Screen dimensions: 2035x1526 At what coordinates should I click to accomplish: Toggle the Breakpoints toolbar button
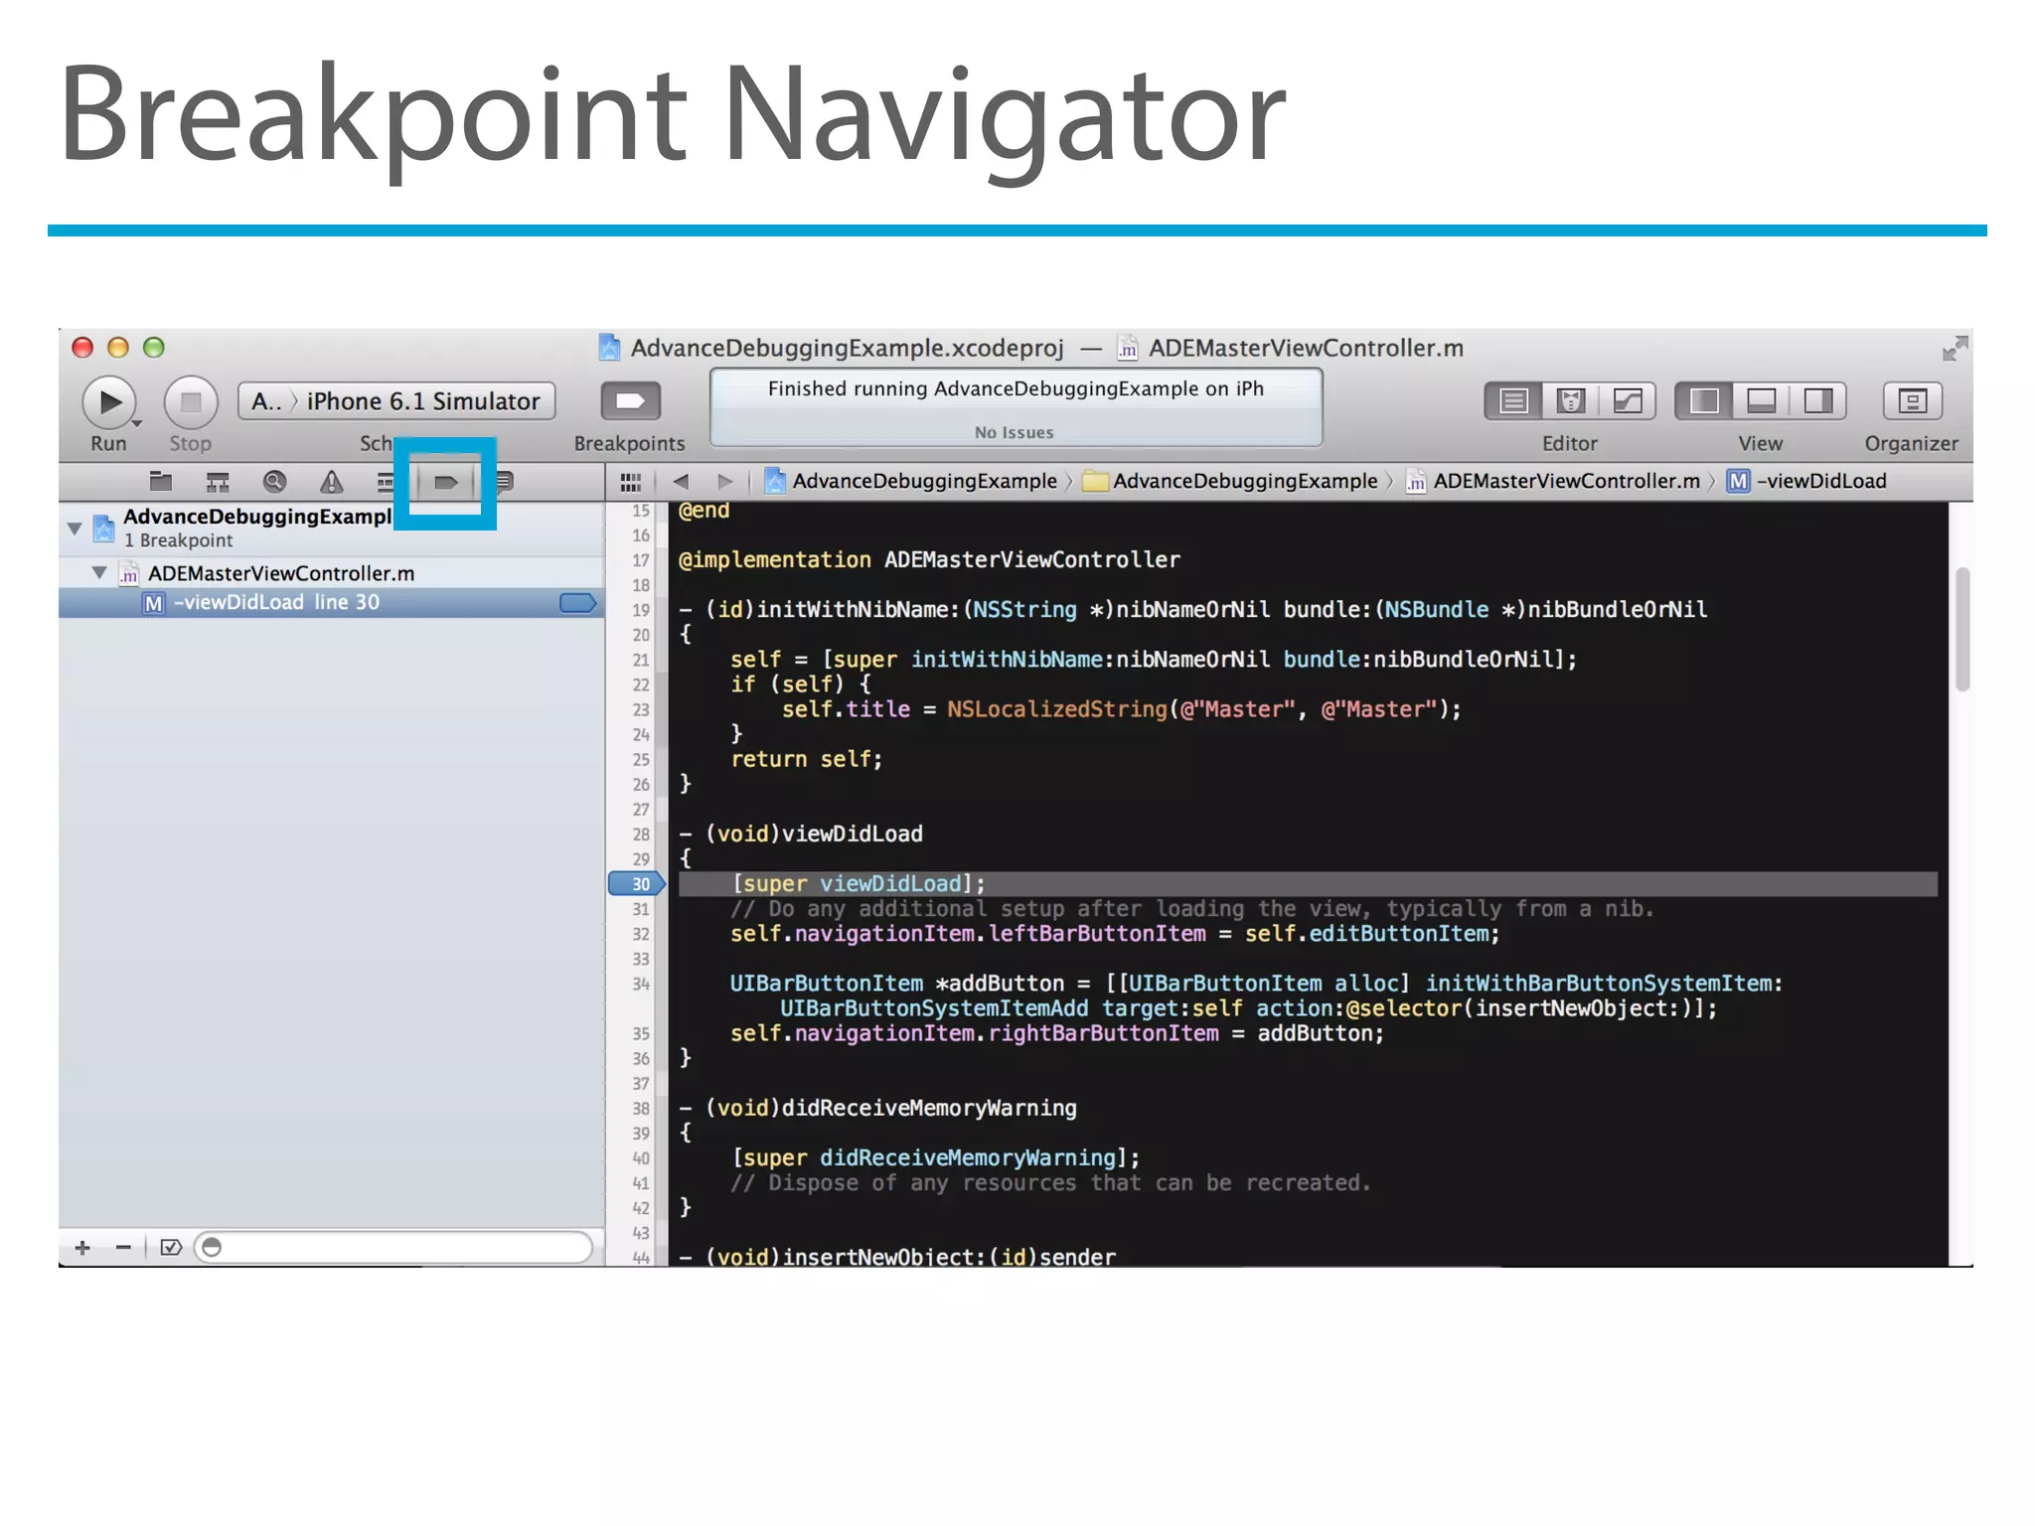[x=630, y=401]
